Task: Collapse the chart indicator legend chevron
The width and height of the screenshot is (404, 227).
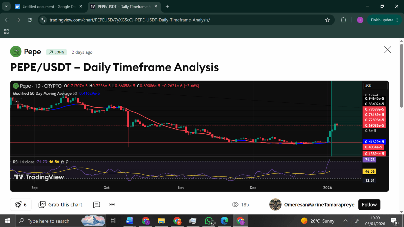Action: pos(17,102)
